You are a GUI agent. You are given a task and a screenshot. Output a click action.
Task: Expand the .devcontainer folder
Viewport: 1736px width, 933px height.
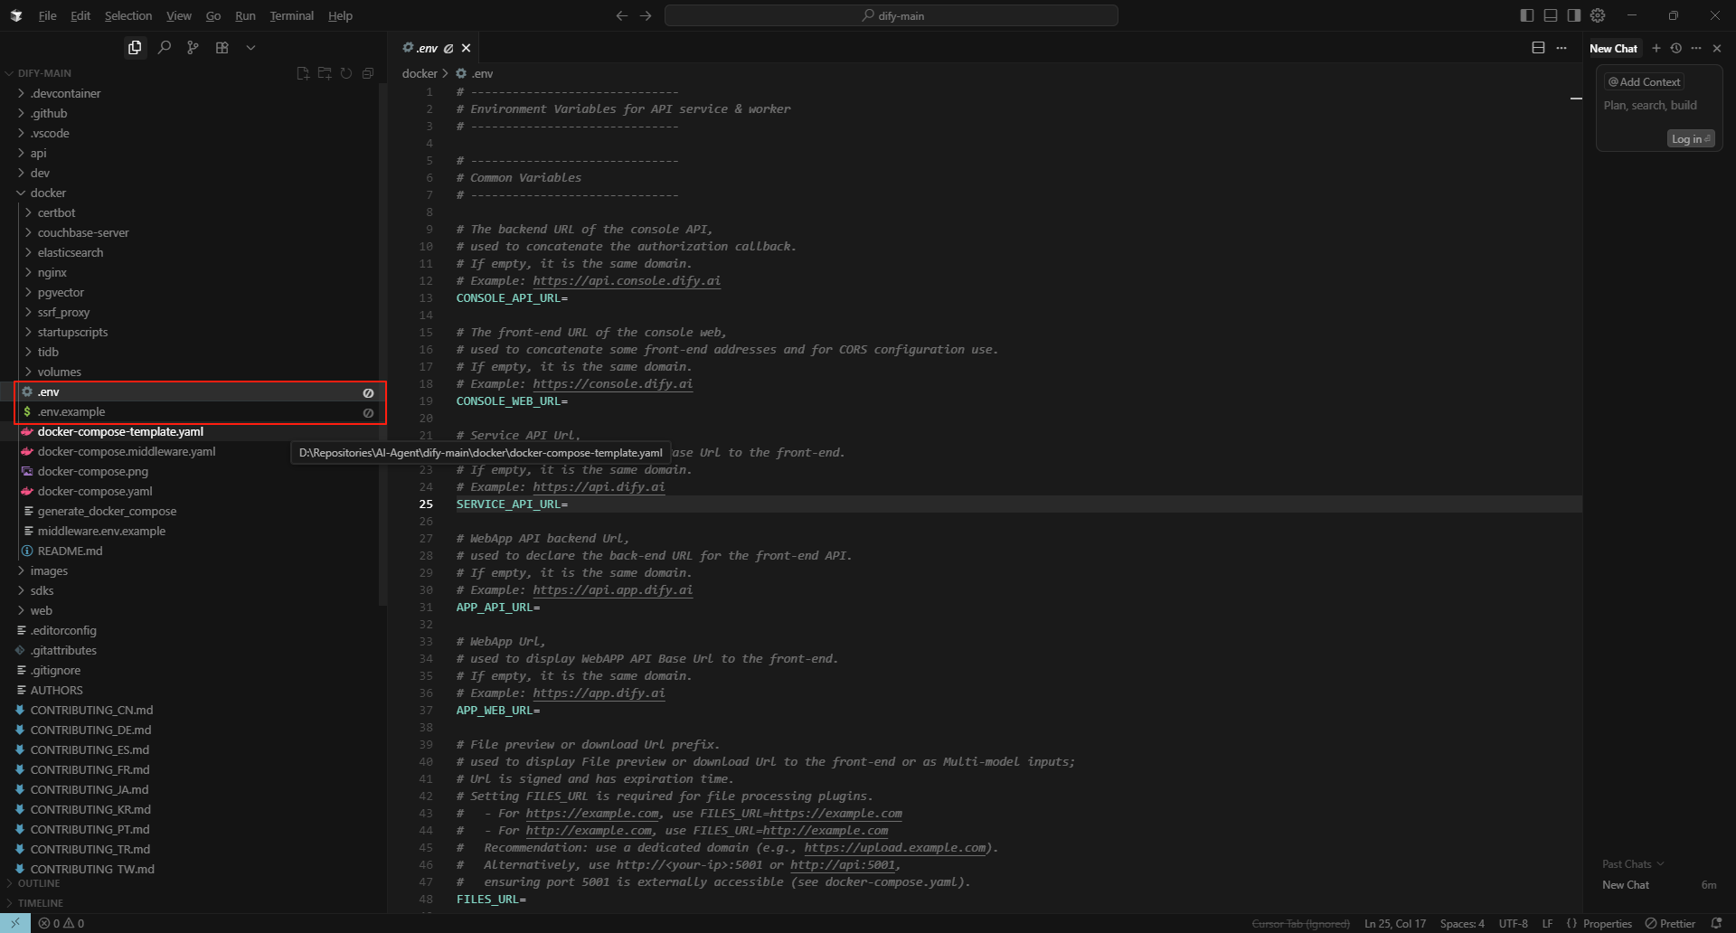(x=65, y=93)
